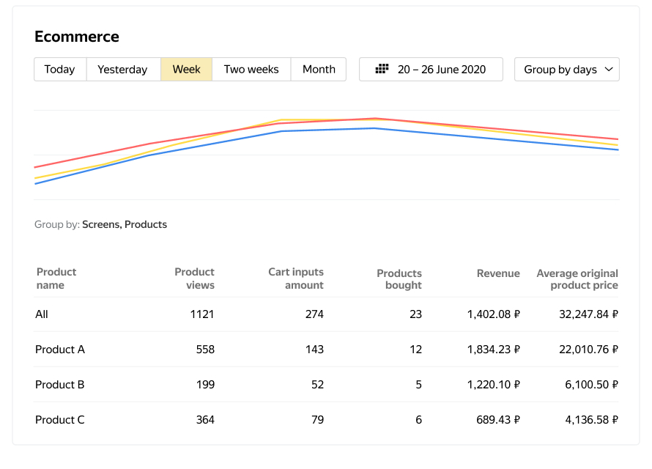Switch to the Yesterday period tab

(122, 70)
